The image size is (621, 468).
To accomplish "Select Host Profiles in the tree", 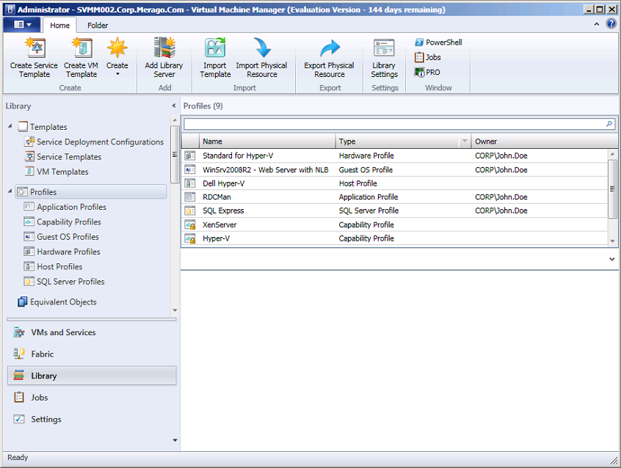I will pyautogui.click(x=54, y=267).
